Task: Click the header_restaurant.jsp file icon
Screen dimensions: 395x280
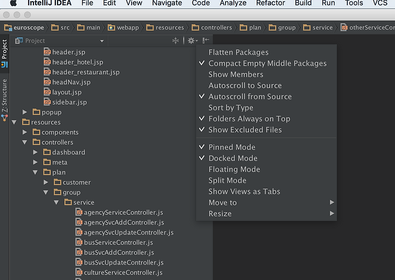Action: click(x=47, y=72)
